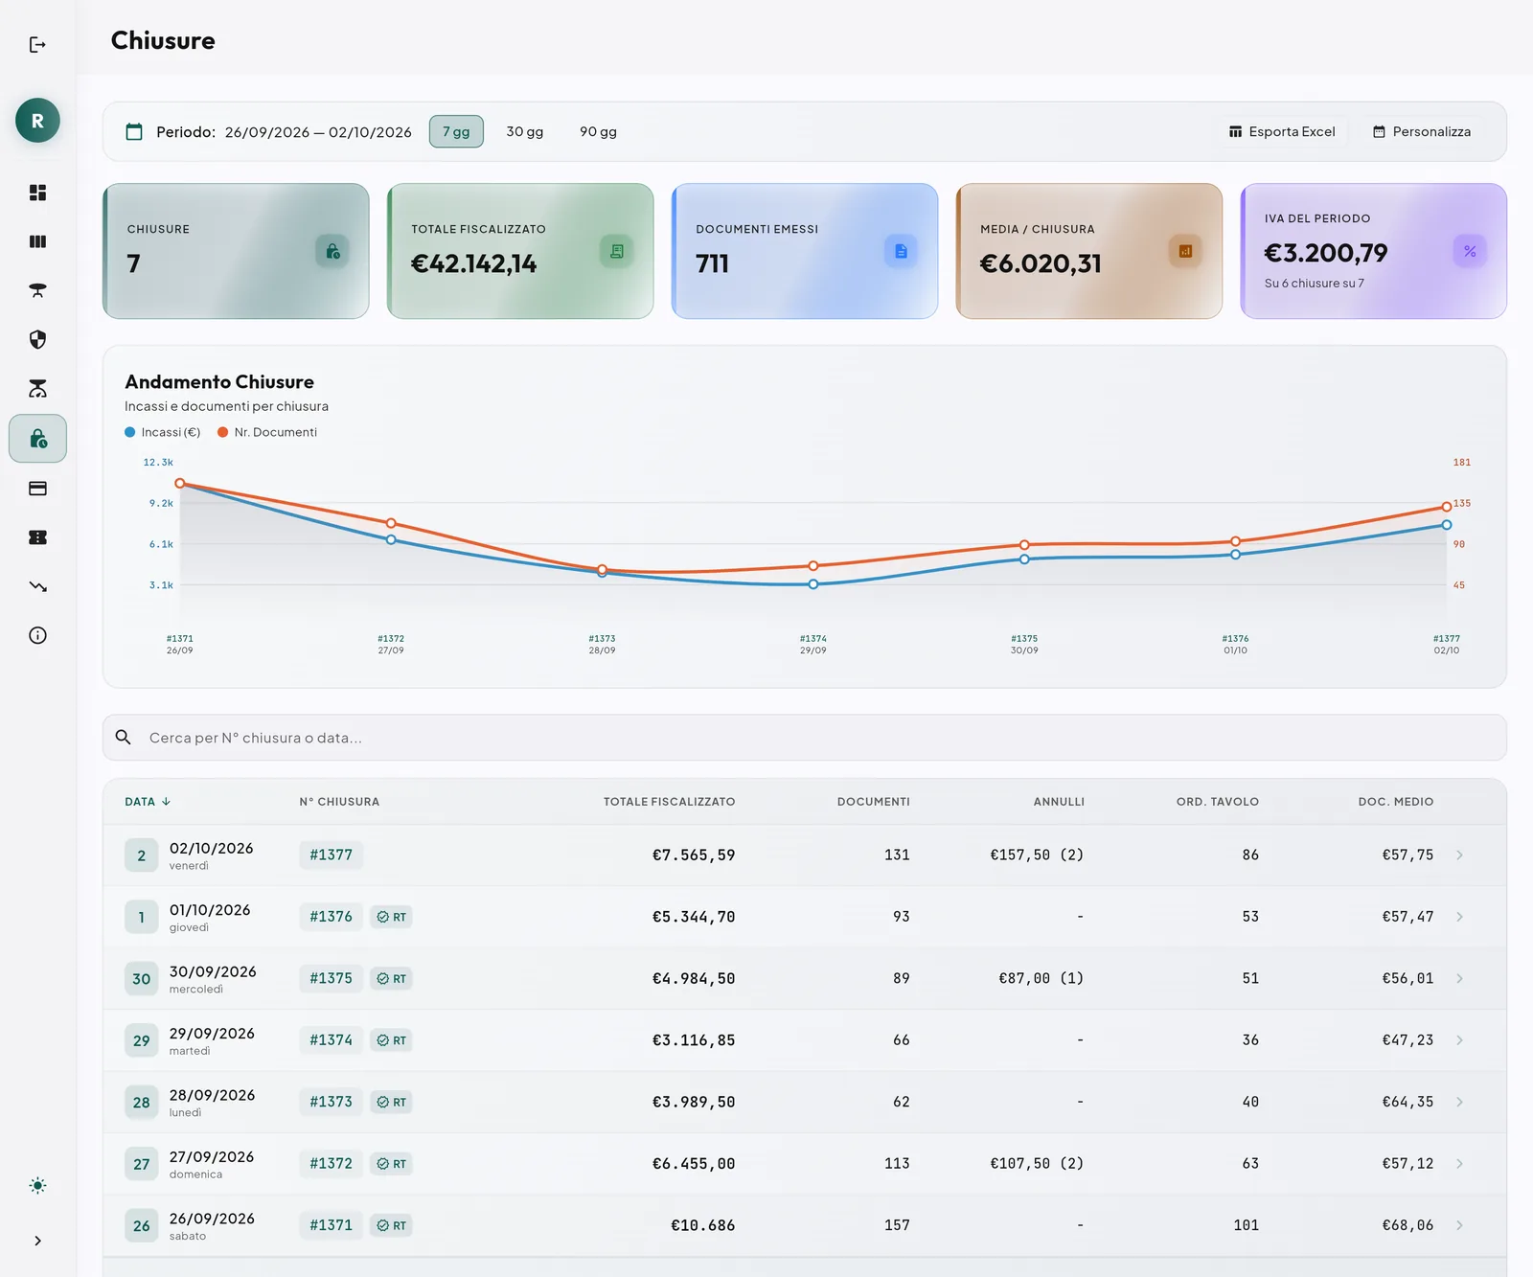1533x1277 pixels.
Task: Open the columns view sidebar icon
Action: [37, 241]
